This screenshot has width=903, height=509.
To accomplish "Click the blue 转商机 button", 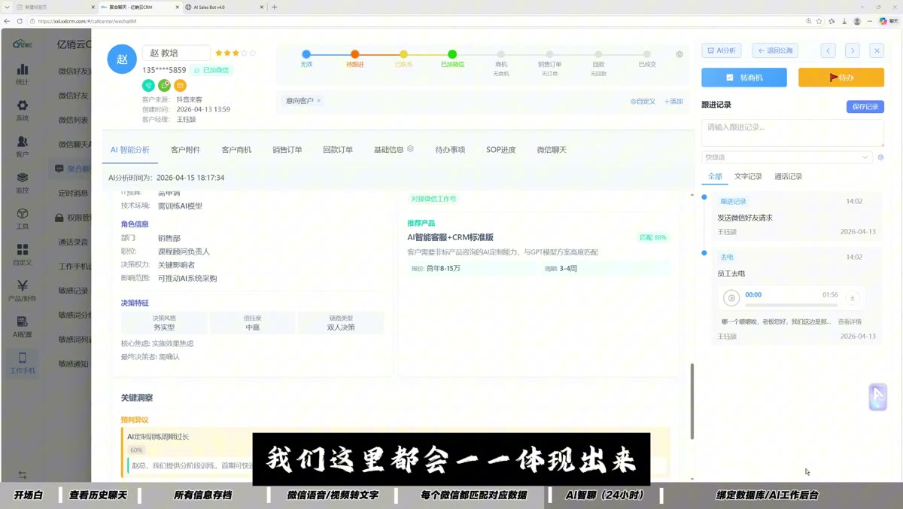I will point(744,78).
